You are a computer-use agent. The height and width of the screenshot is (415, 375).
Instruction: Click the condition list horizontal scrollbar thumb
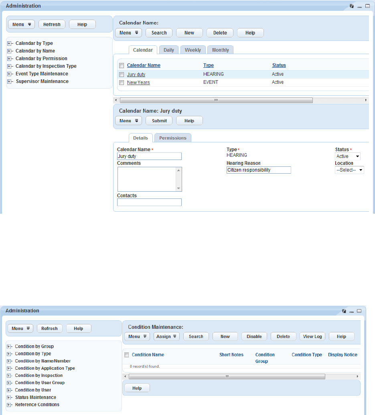[x=227, y=377]
